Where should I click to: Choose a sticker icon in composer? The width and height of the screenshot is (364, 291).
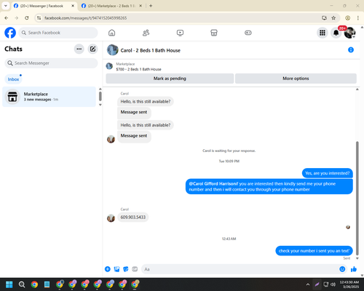click(x=126, y=269)
